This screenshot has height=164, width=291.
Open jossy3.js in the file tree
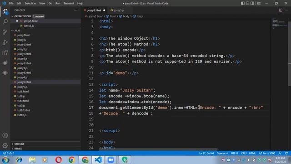22,68
